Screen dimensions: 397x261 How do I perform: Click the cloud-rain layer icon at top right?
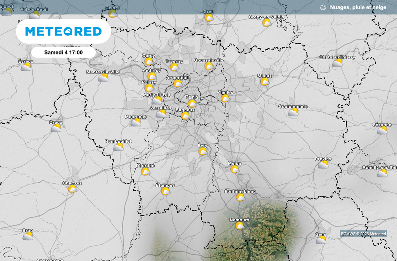click(323, 7)
